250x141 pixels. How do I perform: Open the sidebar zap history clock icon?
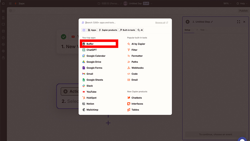point(3,38)
